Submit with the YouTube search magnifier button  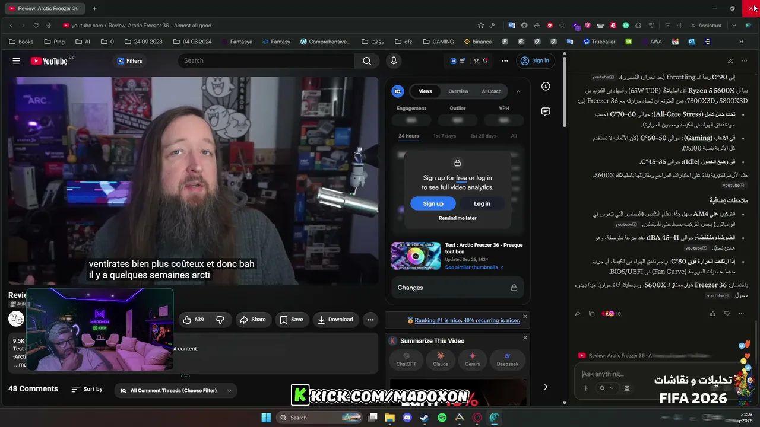click(367, 61)
